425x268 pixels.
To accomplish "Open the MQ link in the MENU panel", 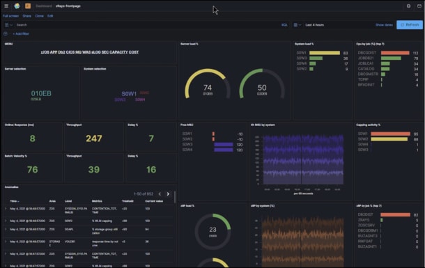I will pos(78,52).
